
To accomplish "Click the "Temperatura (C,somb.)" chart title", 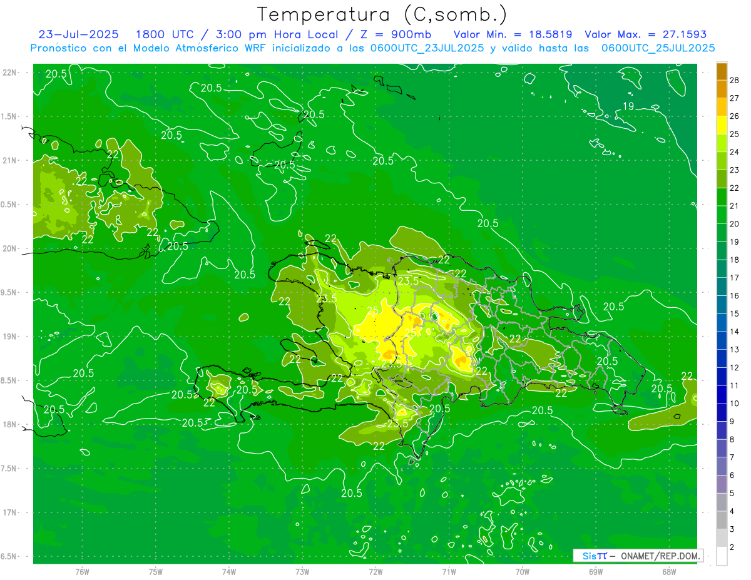I will click(382, 14).
